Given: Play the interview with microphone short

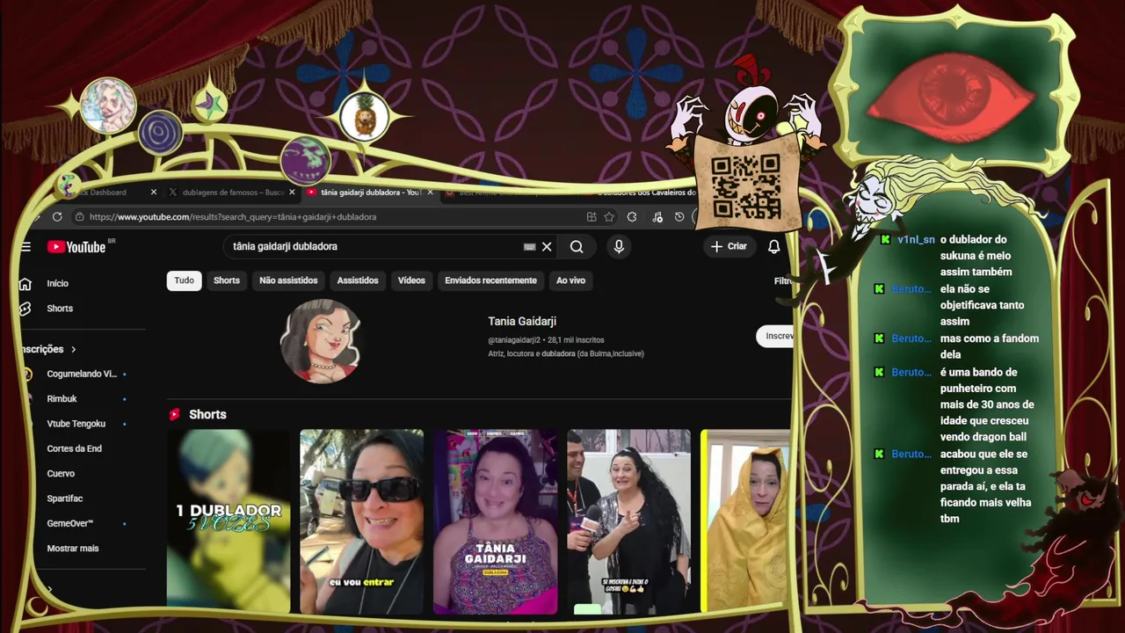Looking at the screenshot, I should (628, 520).
